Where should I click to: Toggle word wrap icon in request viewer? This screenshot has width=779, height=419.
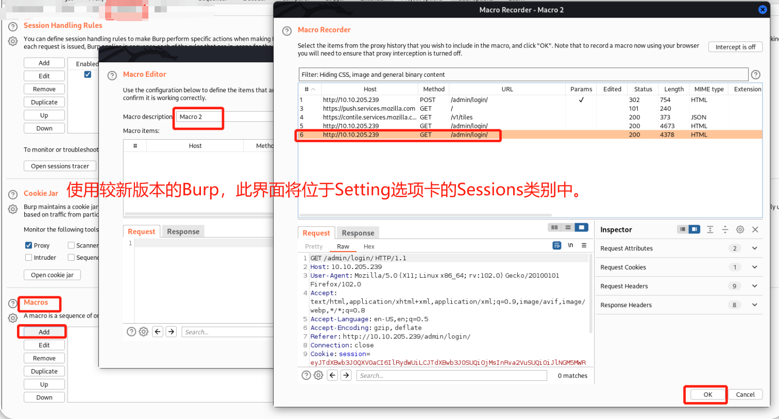click(556, 245)
